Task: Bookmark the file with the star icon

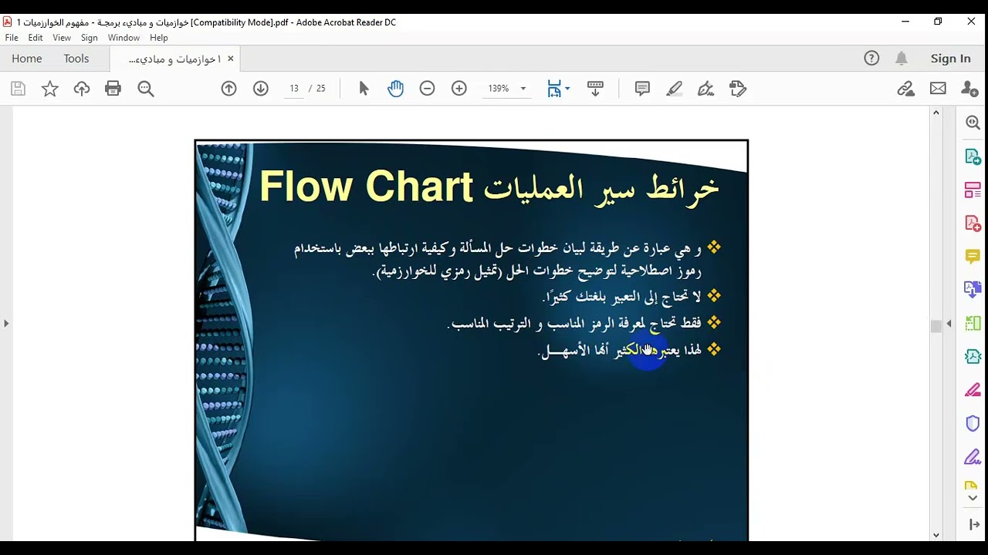Action: point(50,89)
